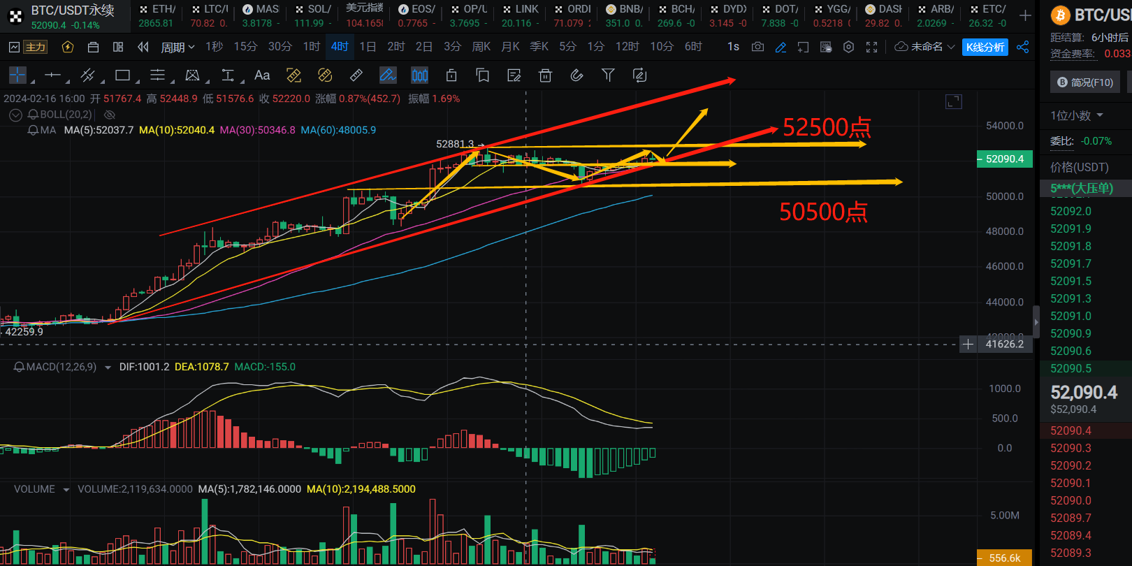The width and height of the screenshot is (1132, 566).
Task: Toggle the pencil drawing toolbar button
Action: (x=781, y=47)
